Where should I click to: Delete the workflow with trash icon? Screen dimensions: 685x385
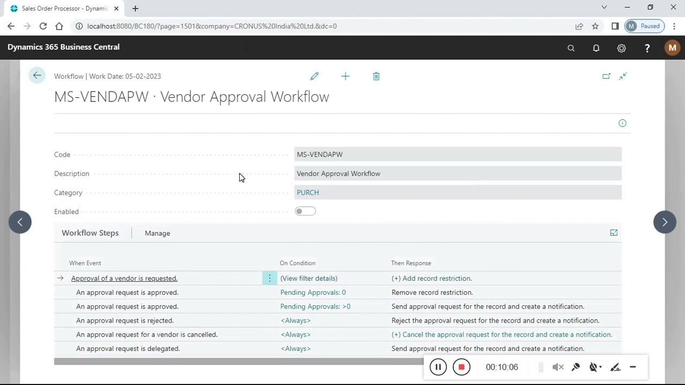(376, 76)
